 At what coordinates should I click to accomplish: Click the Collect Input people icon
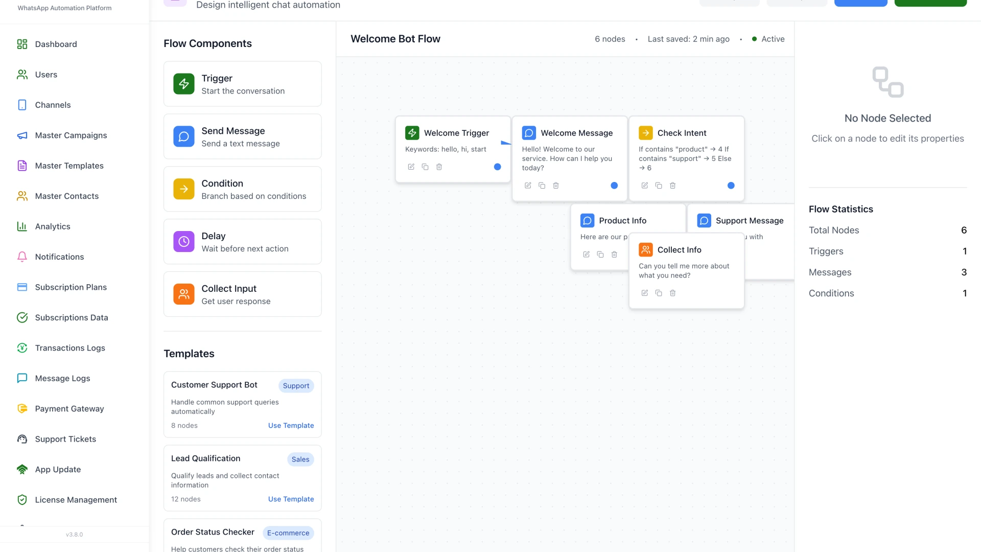tap(184, 294)
